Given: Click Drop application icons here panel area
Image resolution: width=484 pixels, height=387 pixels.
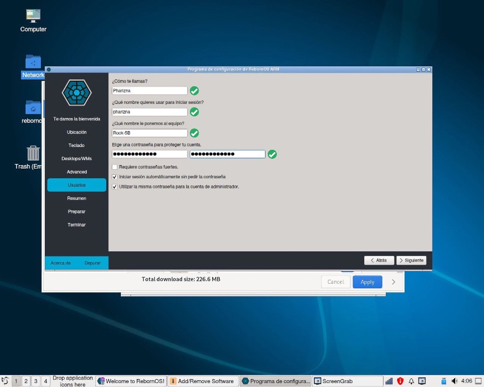Looking at the screenshot, I should pyautogui.click(x=73, y=381).
